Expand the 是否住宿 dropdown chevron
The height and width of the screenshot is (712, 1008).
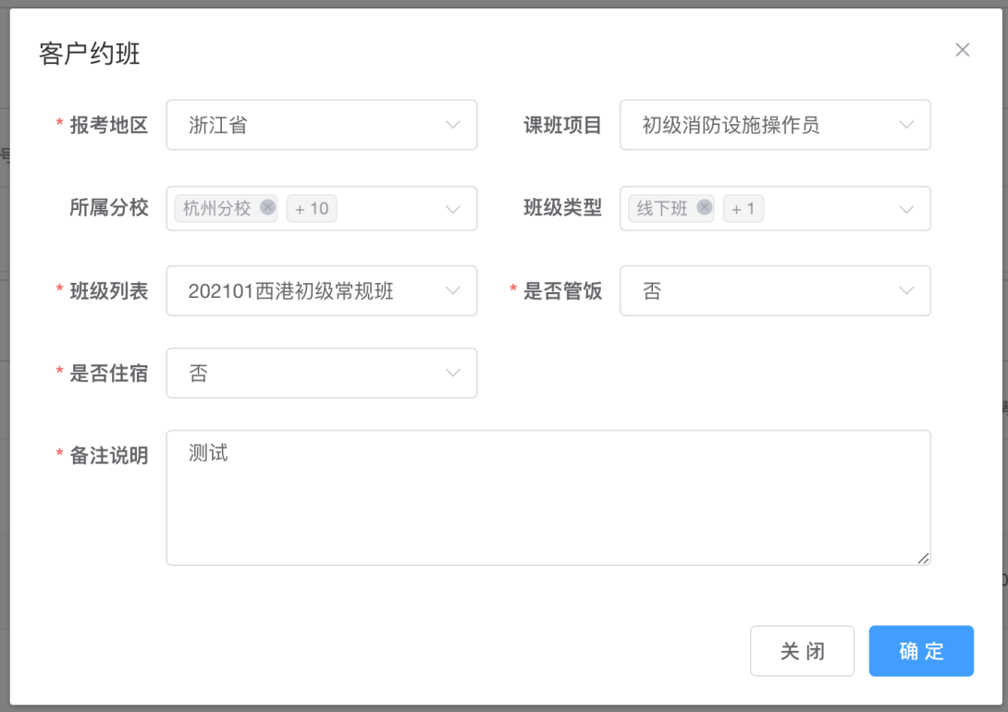click(x=453, y=374)
